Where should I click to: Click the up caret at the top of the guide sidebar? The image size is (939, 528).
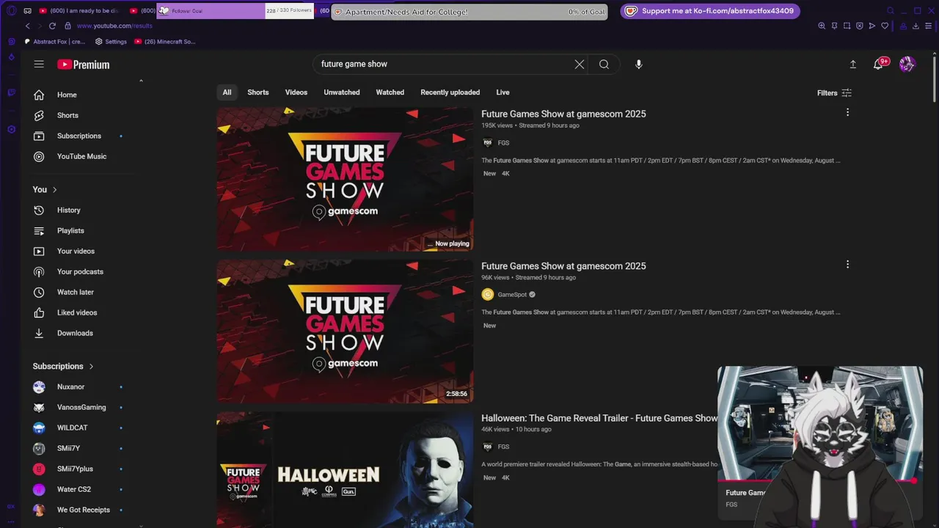[141, 81]
